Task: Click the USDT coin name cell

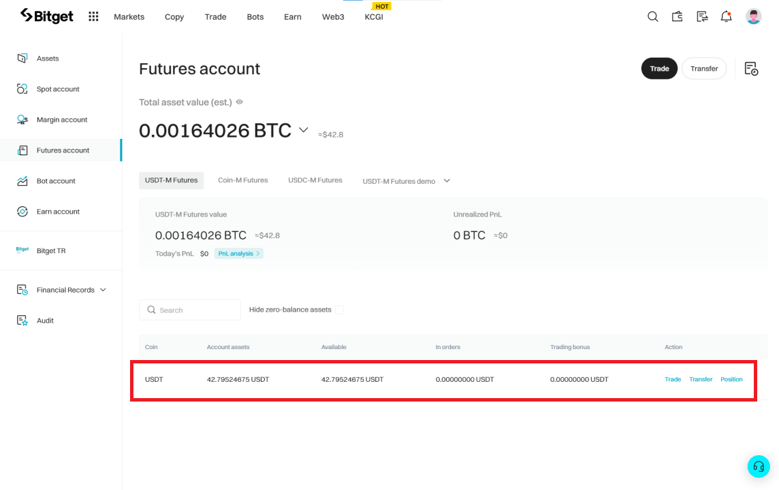Action: pos(154,379)
